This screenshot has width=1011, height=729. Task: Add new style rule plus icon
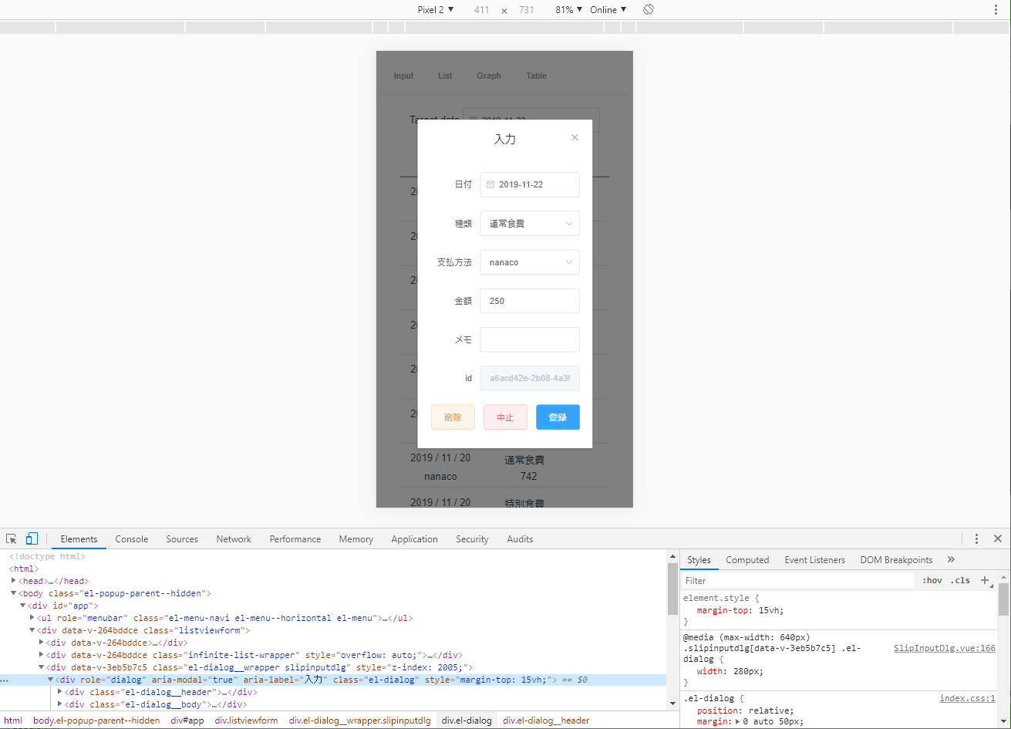[x=985, y=580]
